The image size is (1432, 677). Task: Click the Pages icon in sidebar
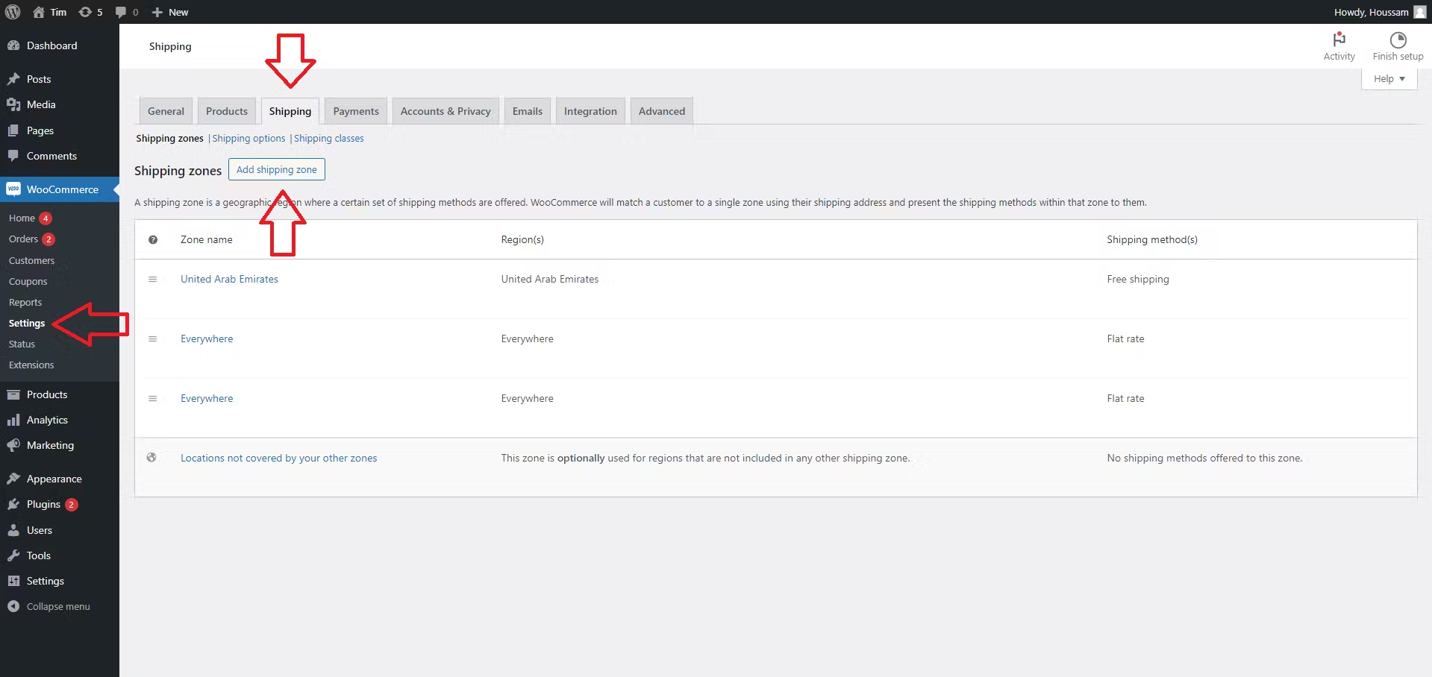coord(13,130)
